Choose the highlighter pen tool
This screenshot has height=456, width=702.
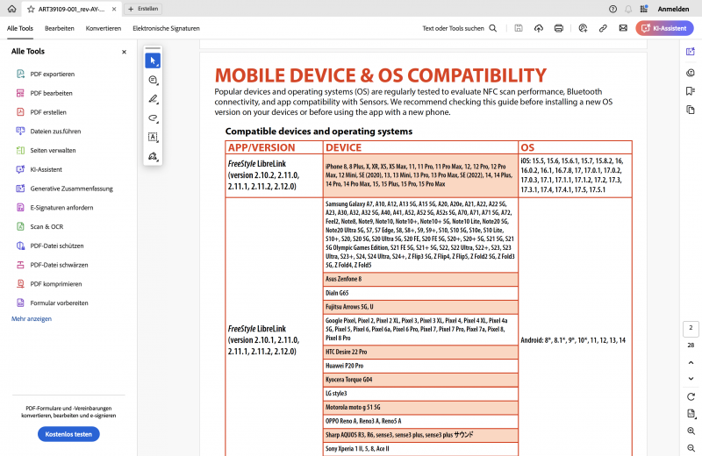153,99
